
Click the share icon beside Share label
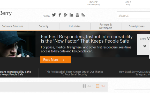pos(148,38)
